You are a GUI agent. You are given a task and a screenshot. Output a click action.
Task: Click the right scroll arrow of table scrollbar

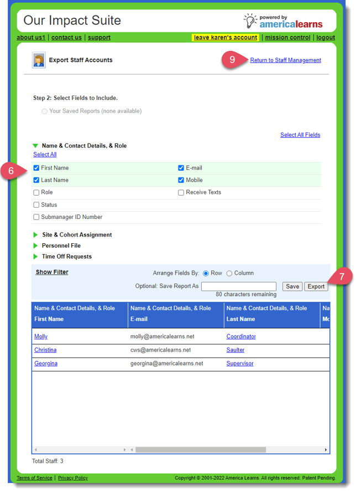click(x=326, y=450)
